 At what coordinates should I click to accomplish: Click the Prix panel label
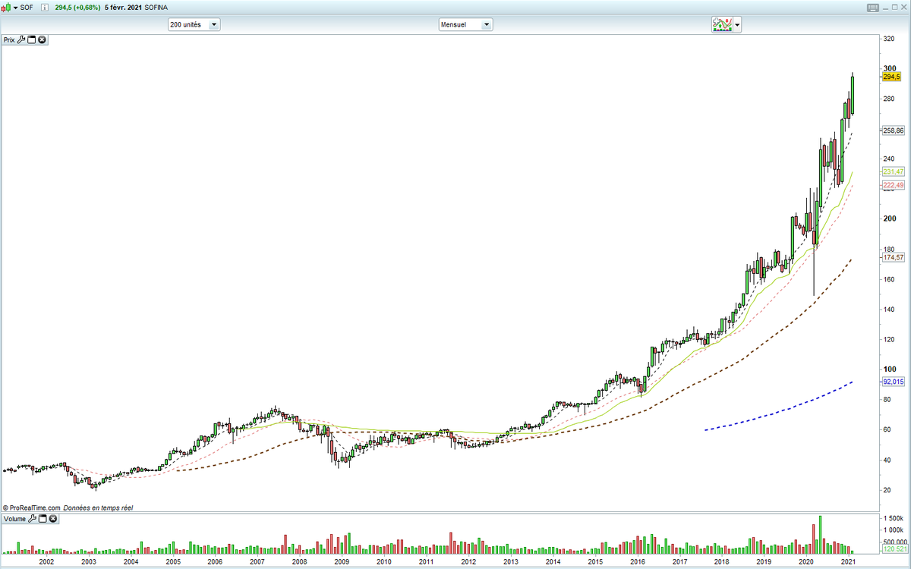9,39
